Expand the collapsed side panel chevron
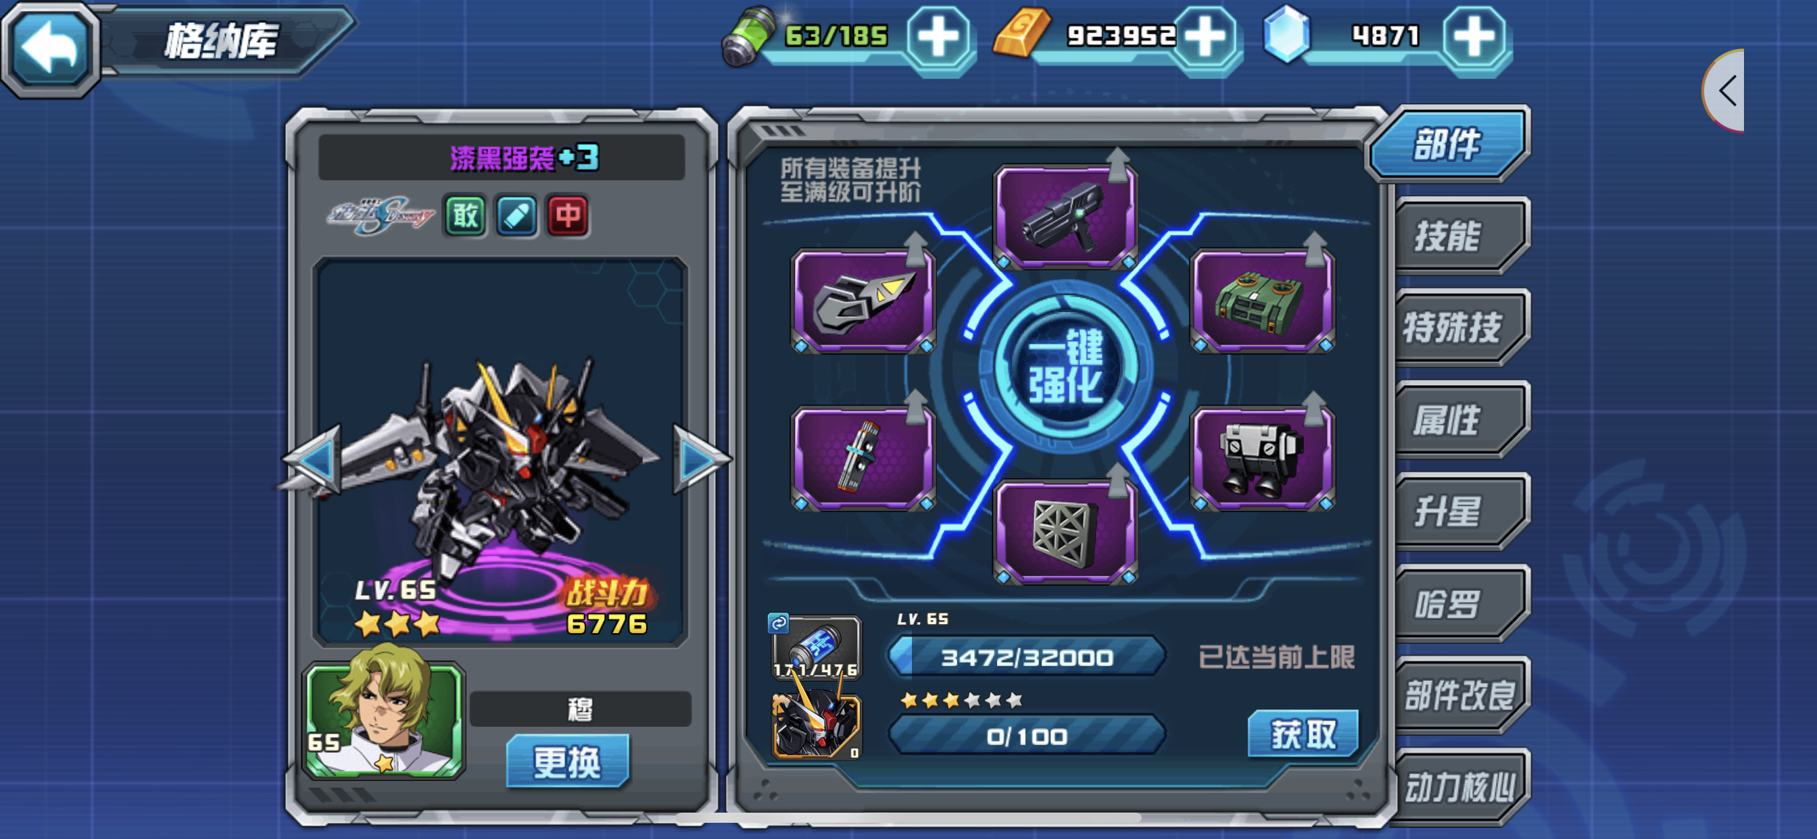1817x839 pixels. coord(1726,91)
